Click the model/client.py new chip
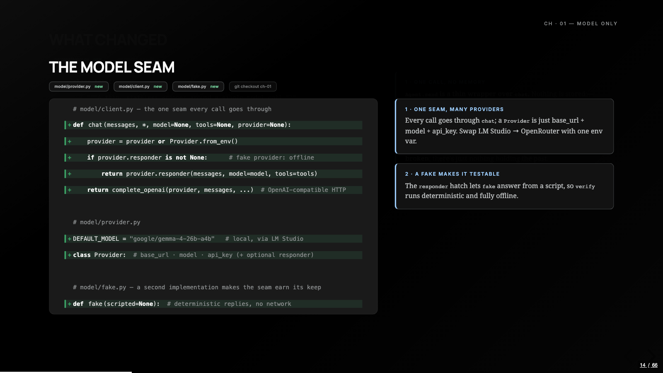The width and height of the screenshot is (663, 373). (x=140, y=87)
